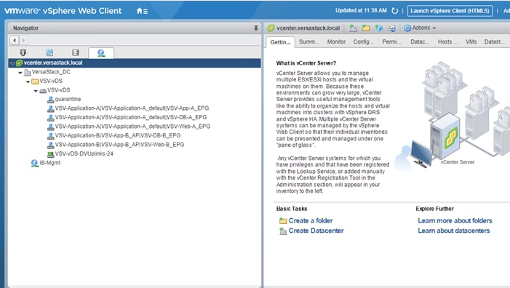This screenshot has height=288, width=510.
Task: Click the VSV-Web-B_EPG port group icon
Action: coord(51,145)
